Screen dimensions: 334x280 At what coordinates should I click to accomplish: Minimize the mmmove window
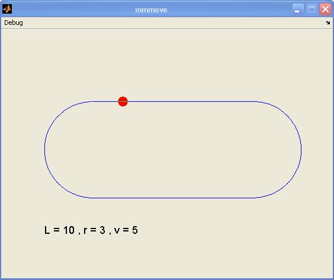pos(298,9)
